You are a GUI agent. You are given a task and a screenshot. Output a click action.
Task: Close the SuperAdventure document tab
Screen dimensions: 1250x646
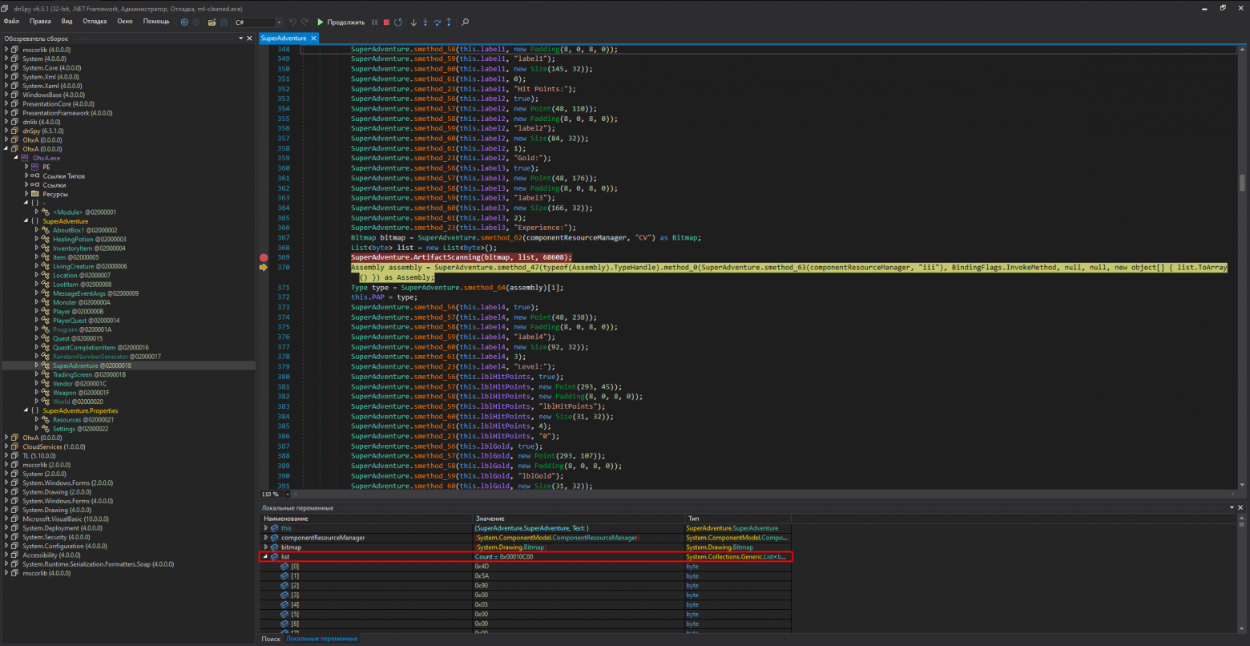click(x=313, y=38)
